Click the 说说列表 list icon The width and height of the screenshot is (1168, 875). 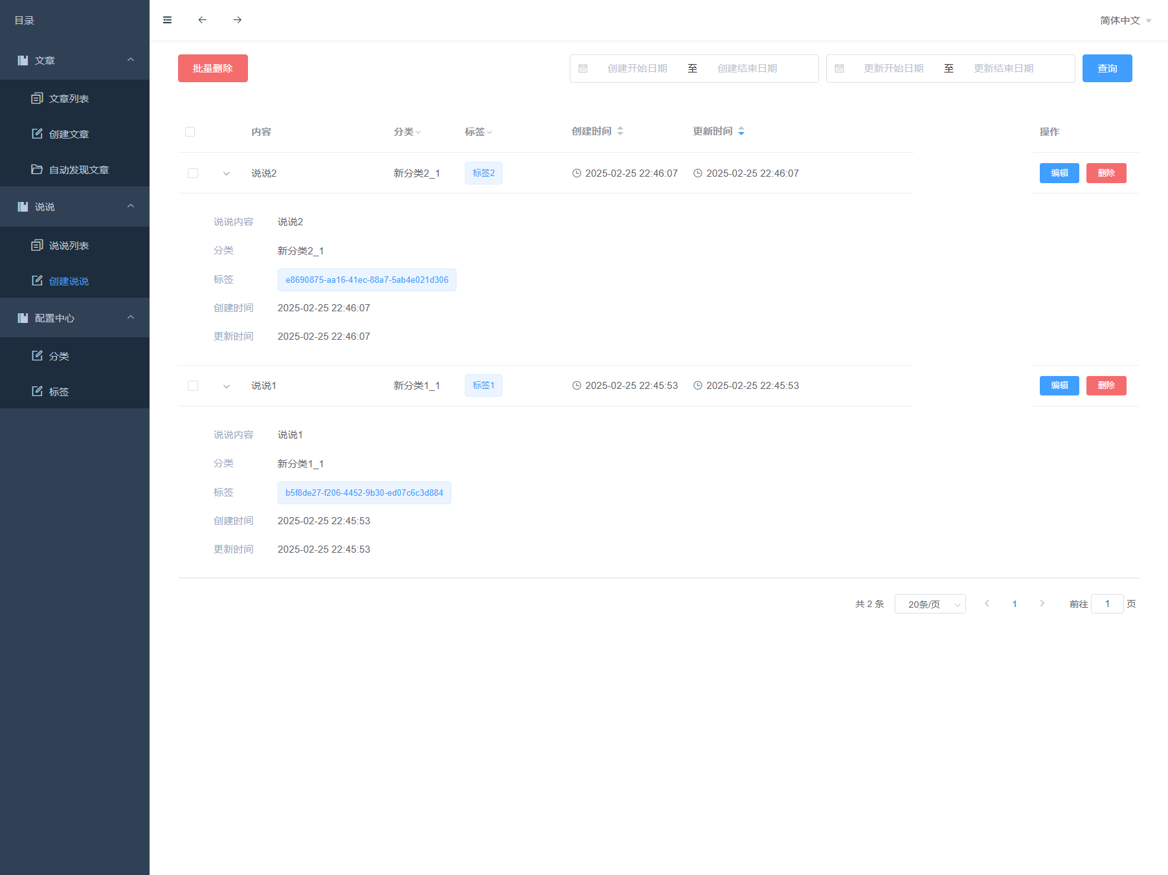click(x=37, y=245)
